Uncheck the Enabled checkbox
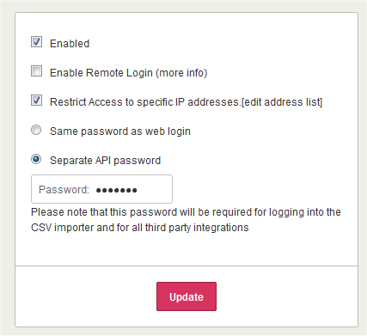 click(x=36, y=42)
